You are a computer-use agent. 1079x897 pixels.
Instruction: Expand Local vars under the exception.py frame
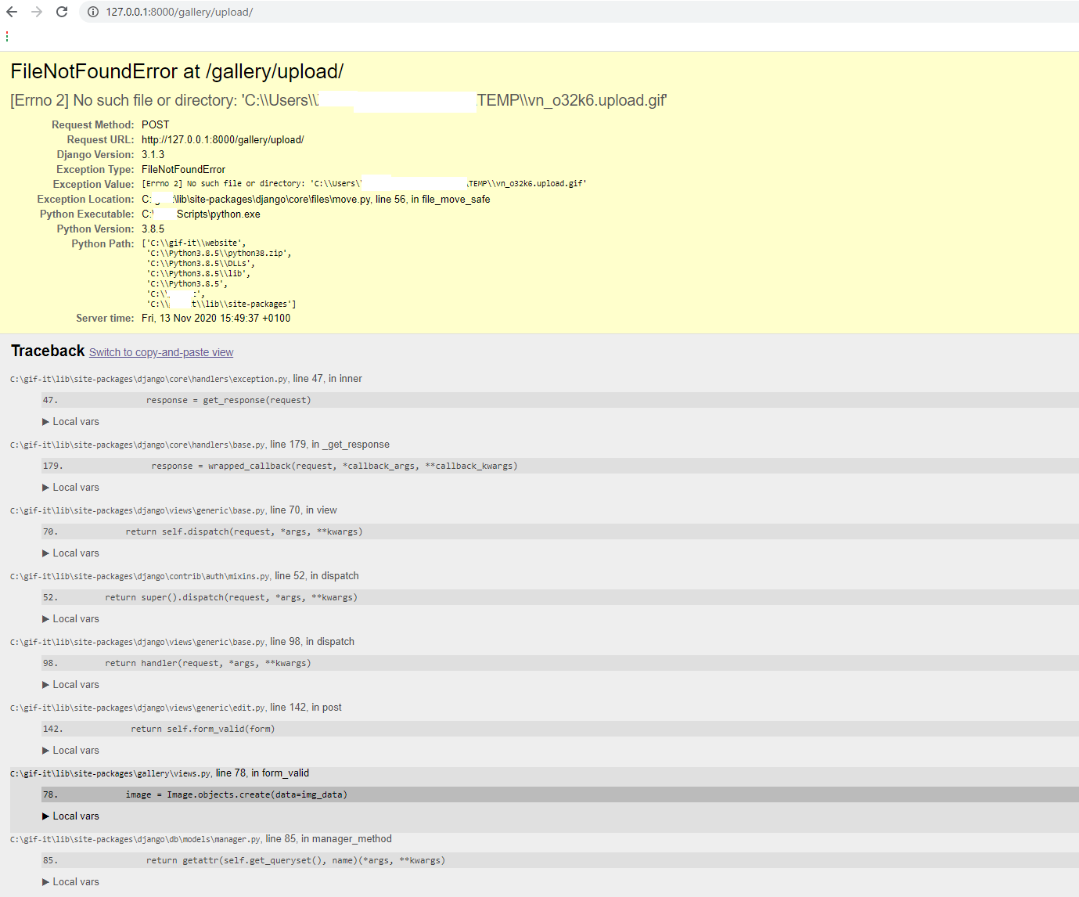70,421
